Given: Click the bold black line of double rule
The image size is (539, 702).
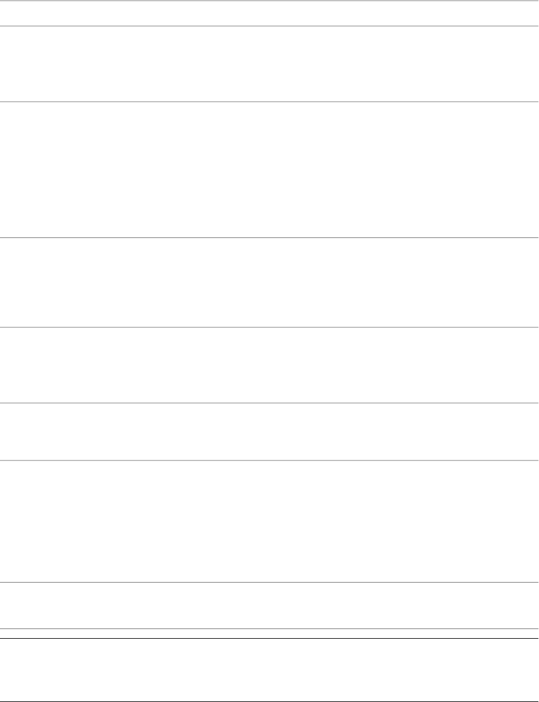Looking at the screenshot, I should pos(269,638).
